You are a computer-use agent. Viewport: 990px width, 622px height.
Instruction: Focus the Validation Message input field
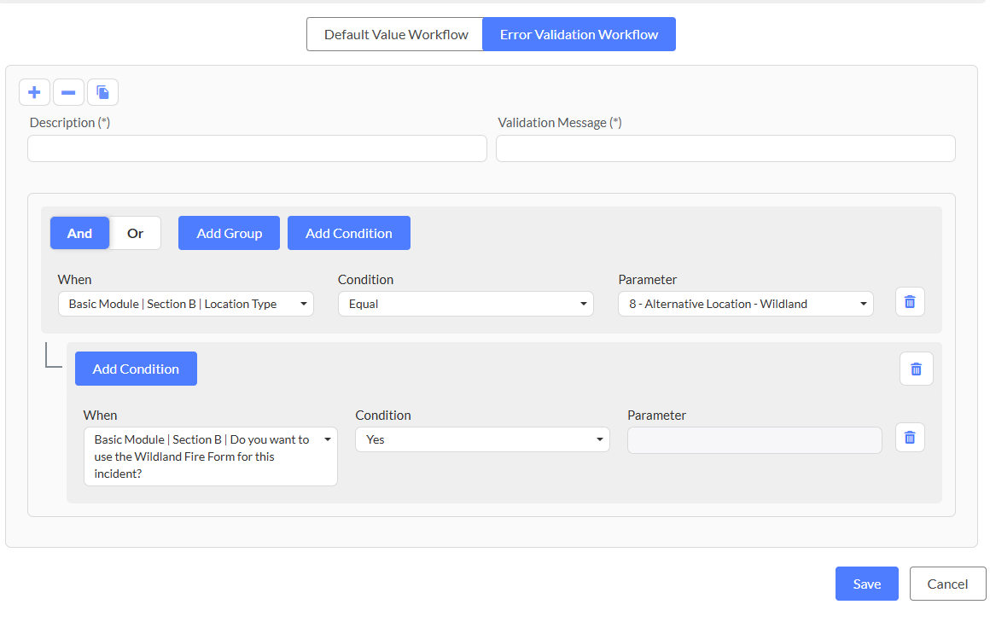(x=725, y=148)
